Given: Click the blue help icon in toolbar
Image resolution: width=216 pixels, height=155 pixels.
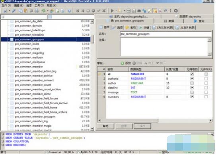Looking at the screenshot, I should pos(69,11).
